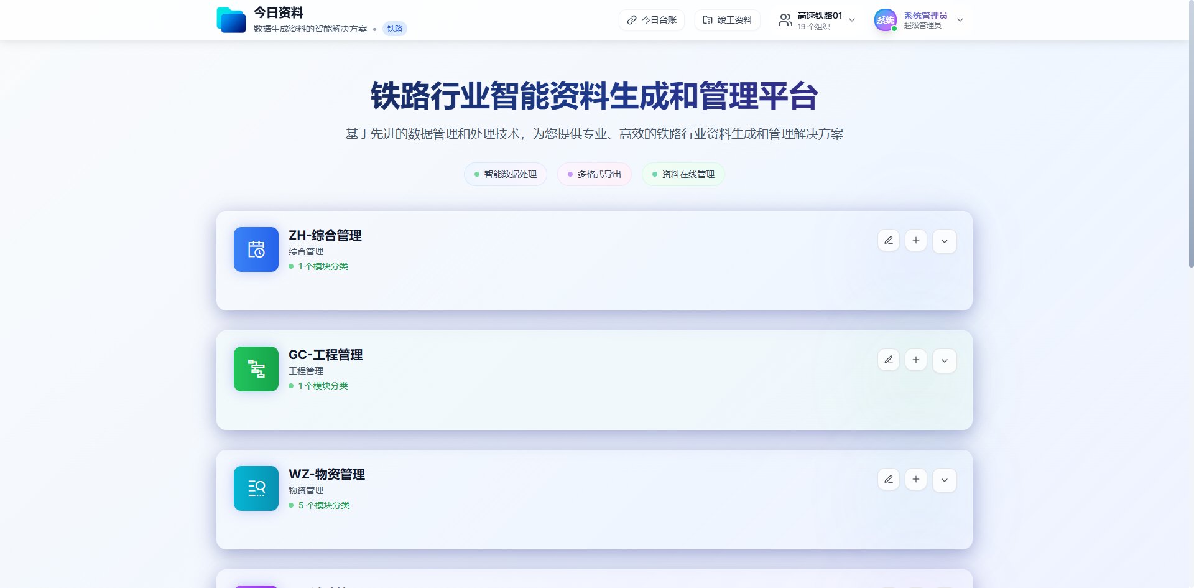Click the ZH-综合管理 title text
The height and width of the screenshot is (588, 1194).
pos(325,236)
